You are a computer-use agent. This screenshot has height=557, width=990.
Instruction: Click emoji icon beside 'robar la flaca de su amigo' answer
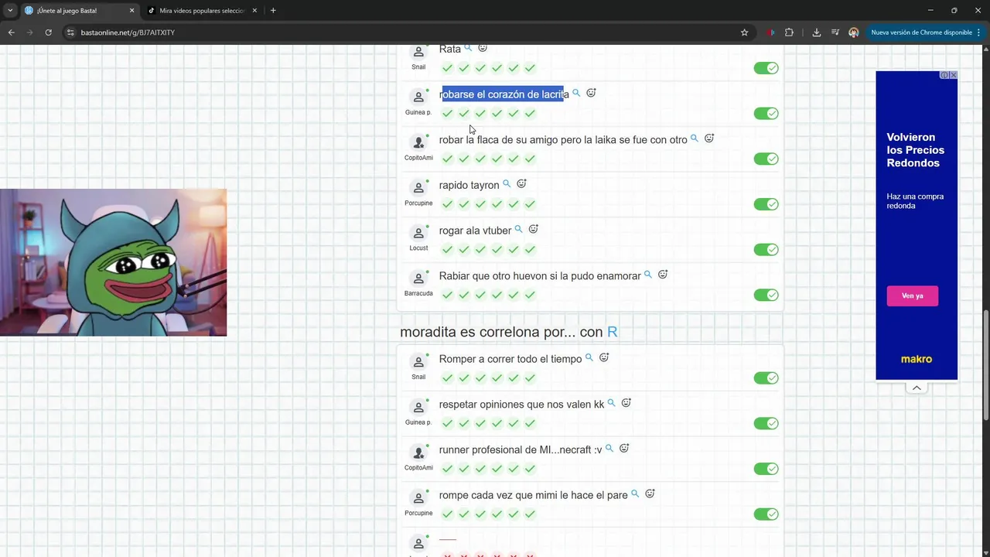pyautogui.click(x=709, y=138)
